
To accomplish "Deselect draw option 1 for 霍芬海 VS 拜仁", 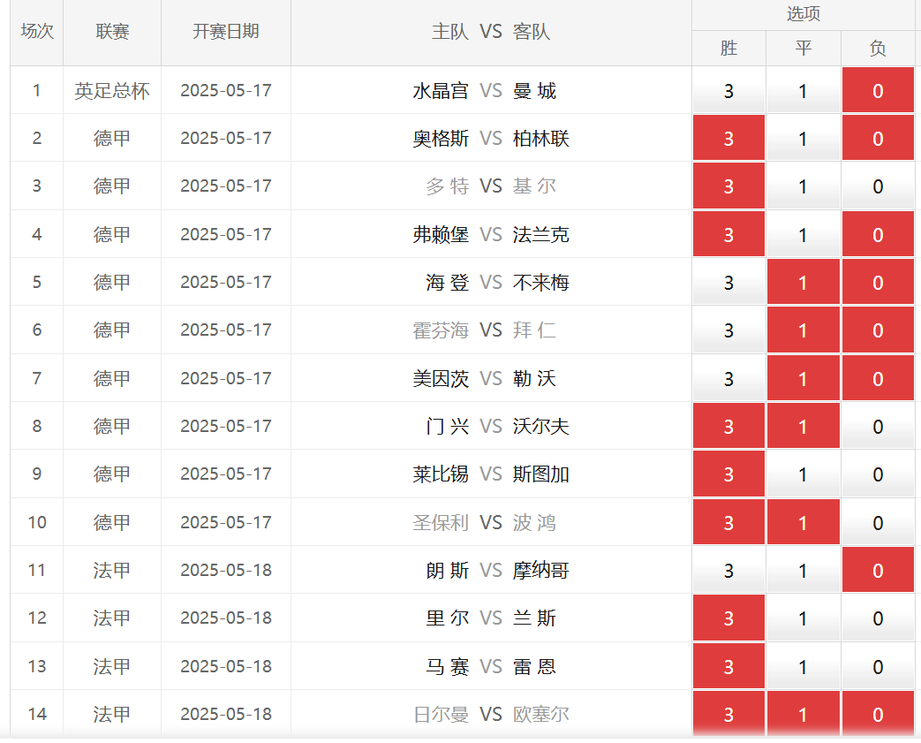I will point(803,330).
